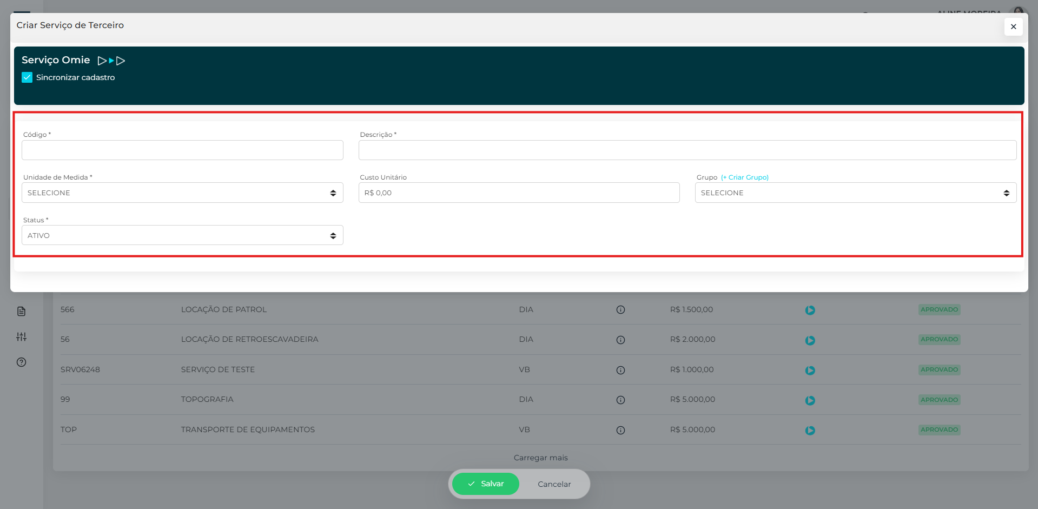The image size is (1038, 509).
Task: Expand the Grupo select dropdown
Action: (855, 193)
